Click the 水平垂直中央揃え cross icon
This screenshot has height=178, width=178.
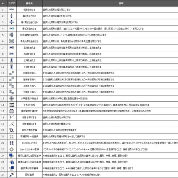pyautogui.click(x=12, y=98)
